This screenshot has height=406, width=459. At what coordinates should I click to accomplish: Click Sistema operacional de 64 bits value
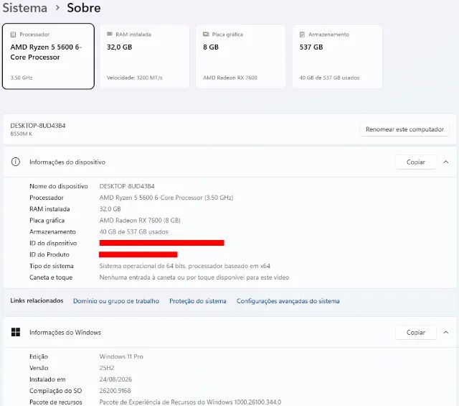185,266
